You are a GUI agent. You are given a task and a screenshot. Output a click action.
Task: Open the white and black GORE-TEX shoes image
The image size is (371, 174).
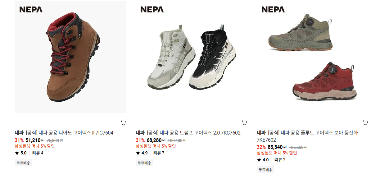point(192,57)
